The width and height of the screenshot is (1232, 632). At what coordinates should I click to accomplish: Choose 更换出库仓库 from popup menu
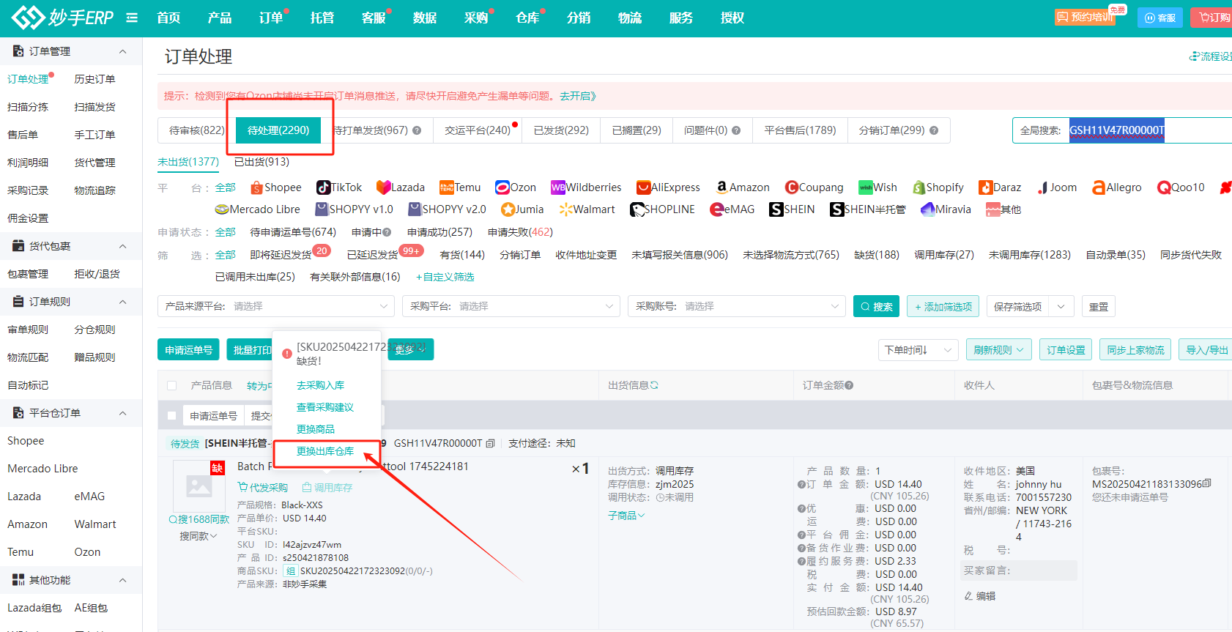(325, 451)
